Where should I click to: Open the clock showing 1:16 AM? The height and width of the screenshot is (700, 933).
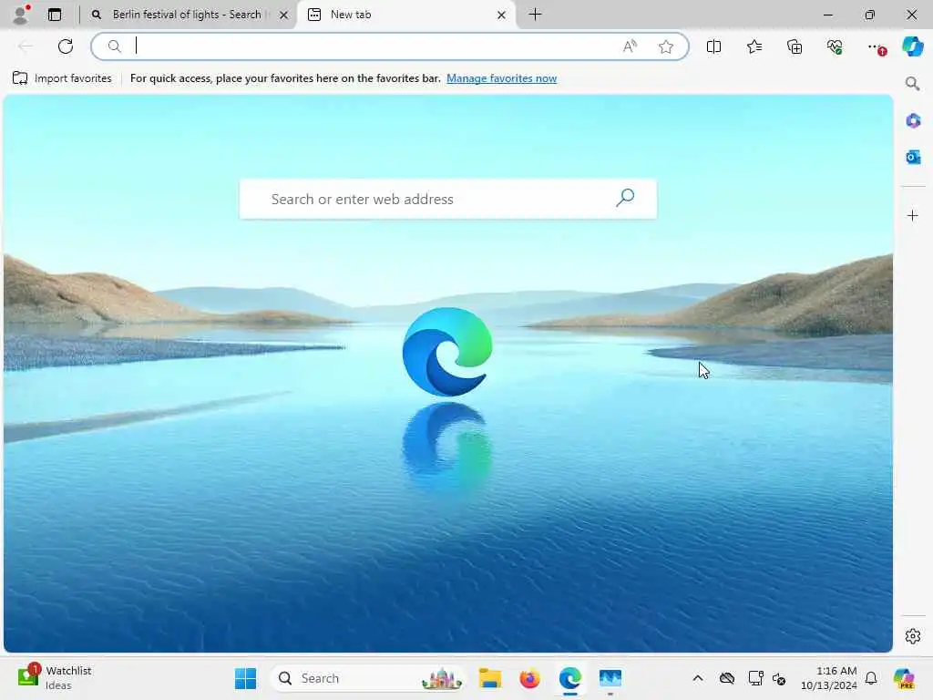(829, 678)
